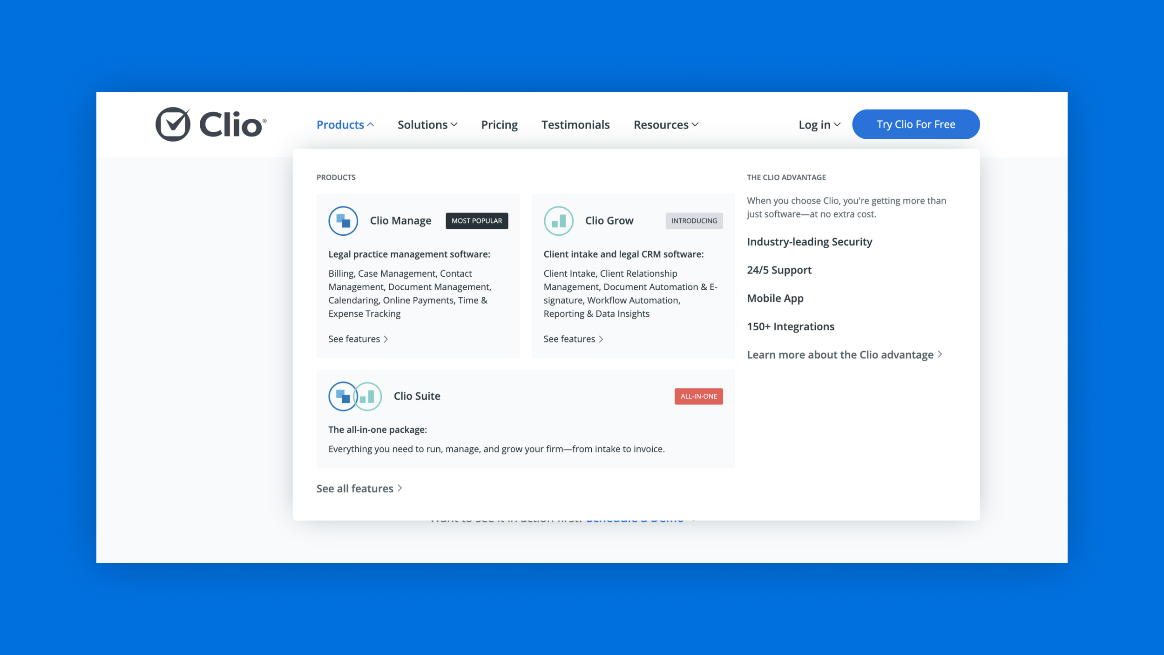This screenshot has width=1164, height=655.
Task: Click the Clio checkmark logo
Action: (x=211, y=124)
